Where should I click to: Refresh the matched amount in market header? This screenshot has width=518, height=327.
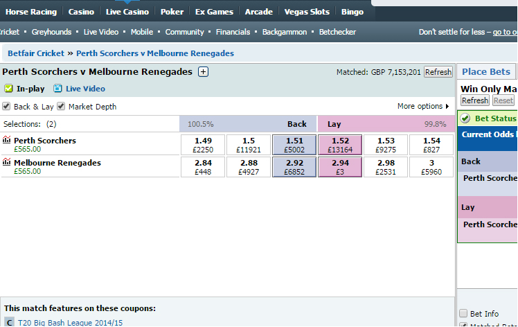[438, 72]
